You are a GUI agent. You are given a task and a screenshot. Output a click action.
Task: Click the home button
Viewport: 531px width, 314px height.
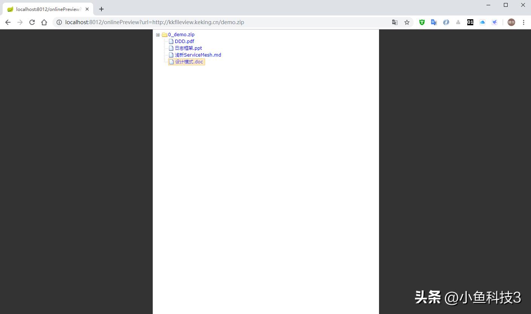click(44, 22)
